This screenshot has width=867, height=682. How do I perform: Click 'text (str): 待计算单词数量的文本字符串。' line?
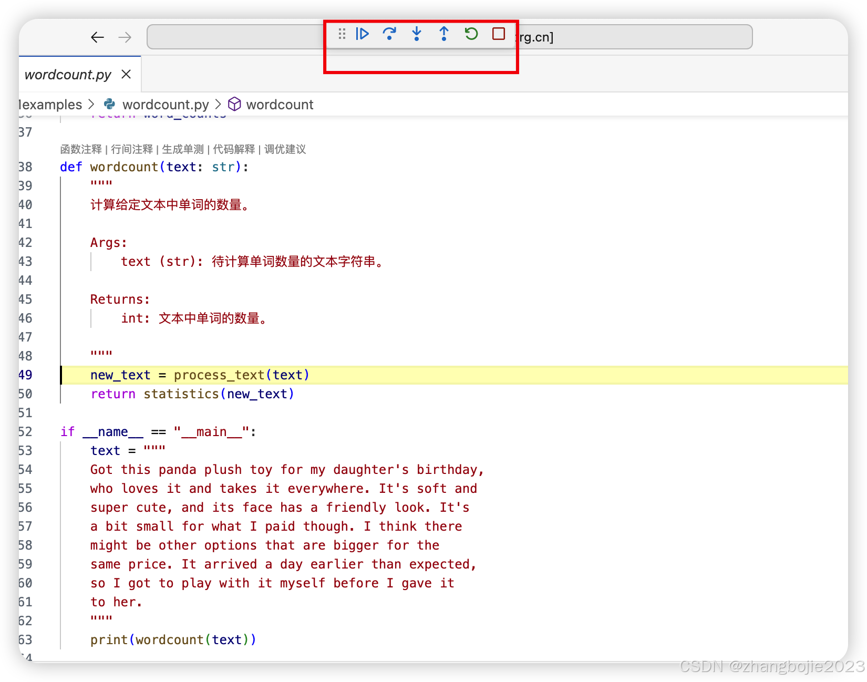253,262
